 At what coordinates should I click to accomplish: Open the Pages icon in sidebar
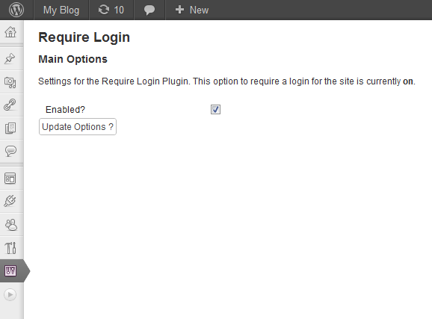[10, 128]
